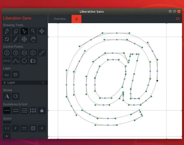The width and height of the screenshot is (184, 145).
Task: Toggle the Layer visibility dot
Action: click(5, 83)
